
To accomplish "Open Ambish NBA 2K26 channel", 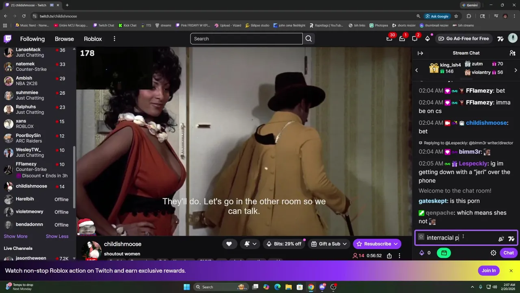I will point(38,81).
